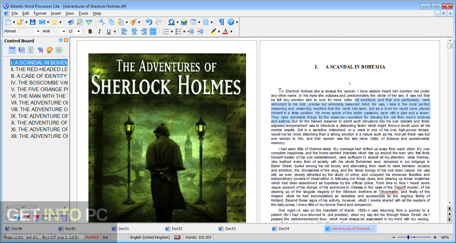Image resolution: width=456 pixels, height=243 pixels.
Task: Toggle Ins insert mode in status bar
Action: (x=105, y=237)
